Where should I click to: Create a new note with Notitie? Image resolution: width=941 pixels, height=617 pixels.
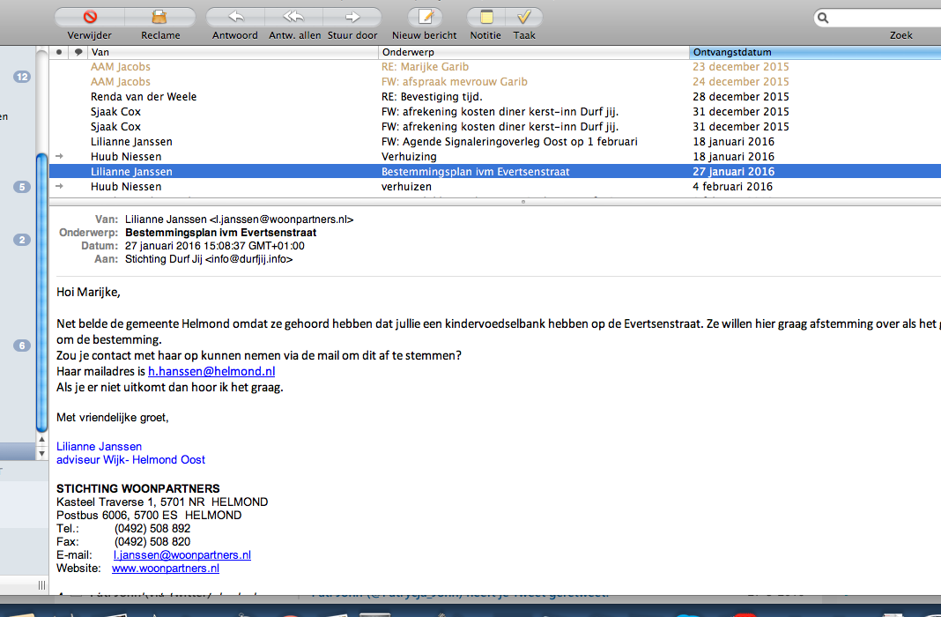tap(486, 17)
